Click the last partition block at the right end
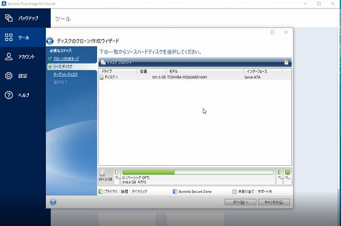Viewport: 341px width, 226px height. (x=288, y=176)
